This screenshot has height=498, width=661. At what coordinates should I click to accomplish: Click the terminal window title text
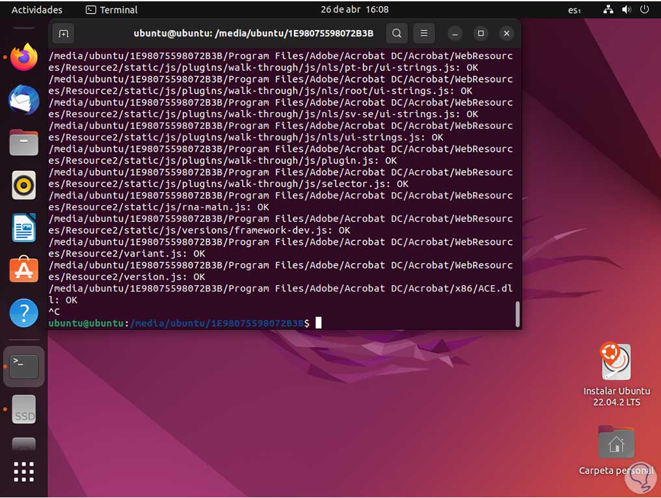[253, 33]
